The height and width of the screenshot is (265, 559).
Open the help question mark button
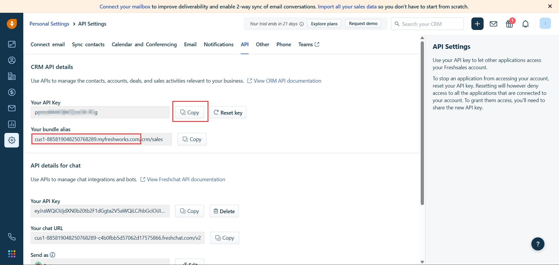(x=538, y=244)
